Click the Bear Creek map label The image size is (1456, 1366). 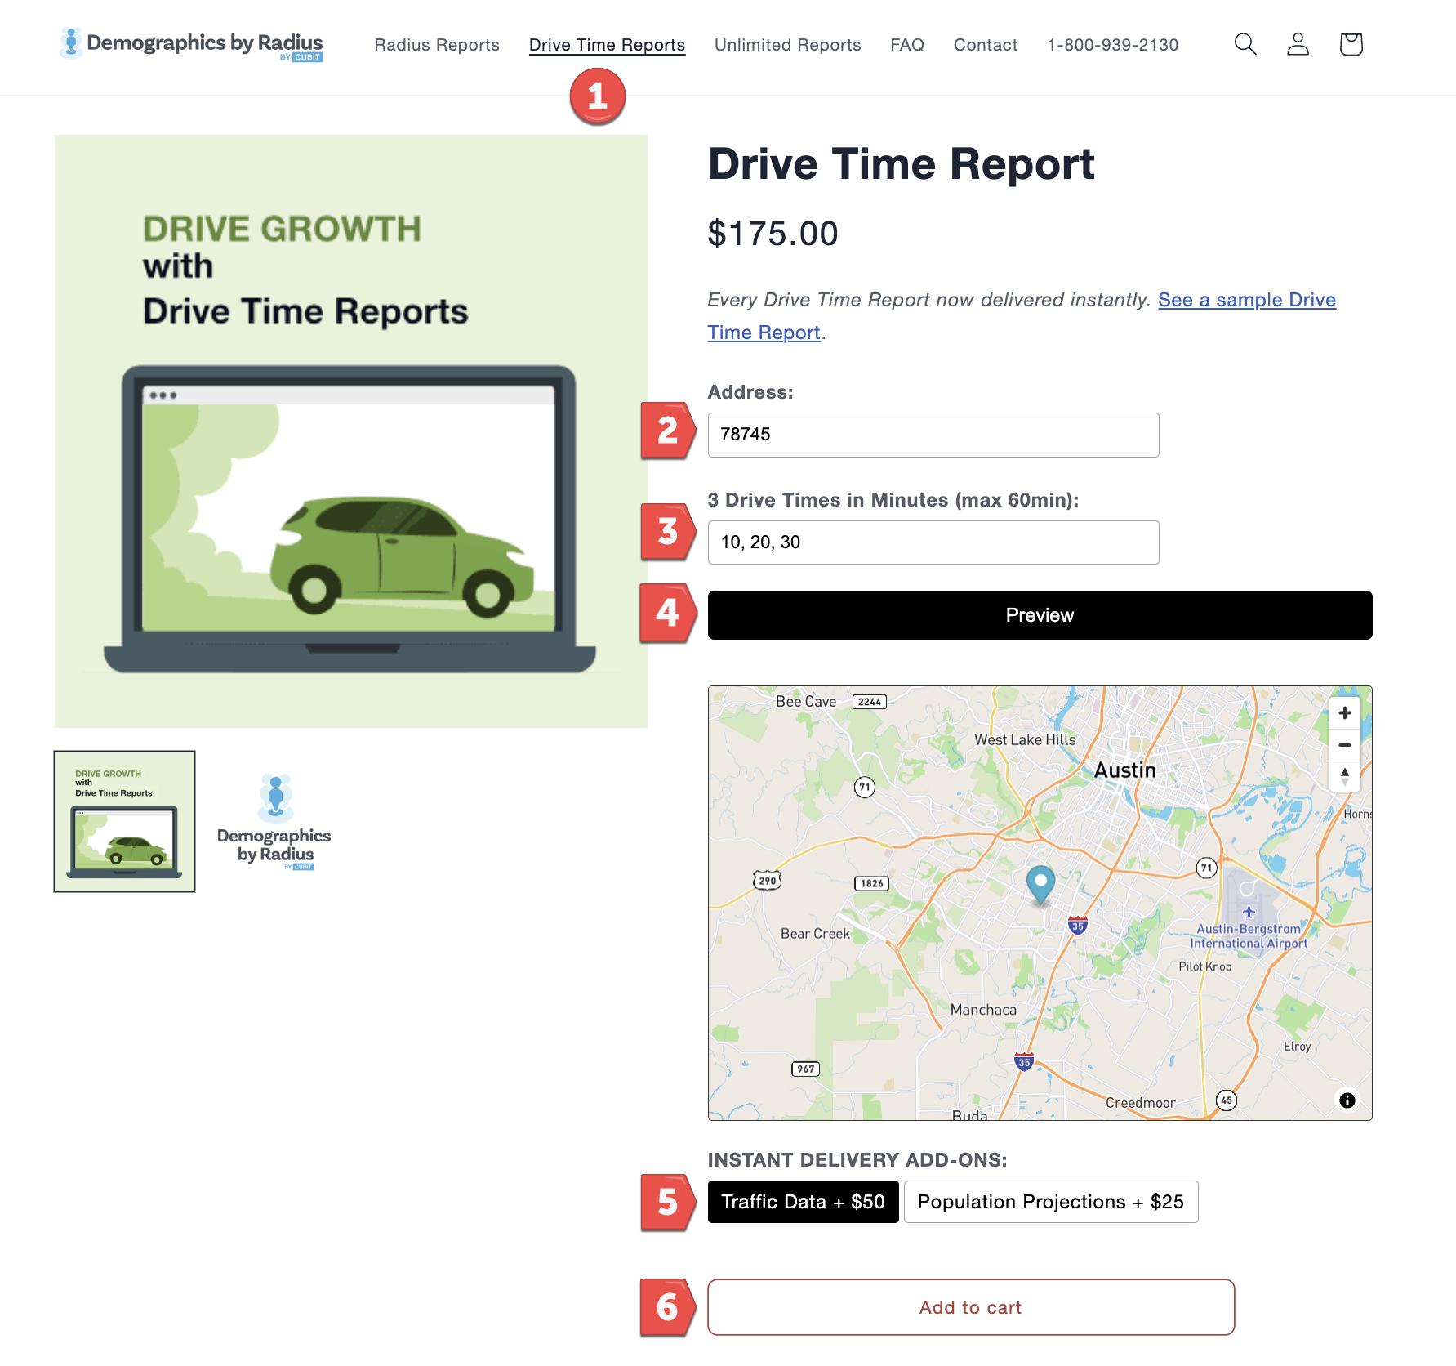[x=815, y=934]
